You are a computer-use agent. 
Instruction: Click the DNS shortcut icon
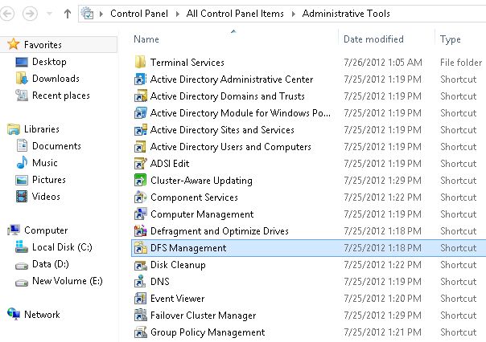click(x=141, y=282)
